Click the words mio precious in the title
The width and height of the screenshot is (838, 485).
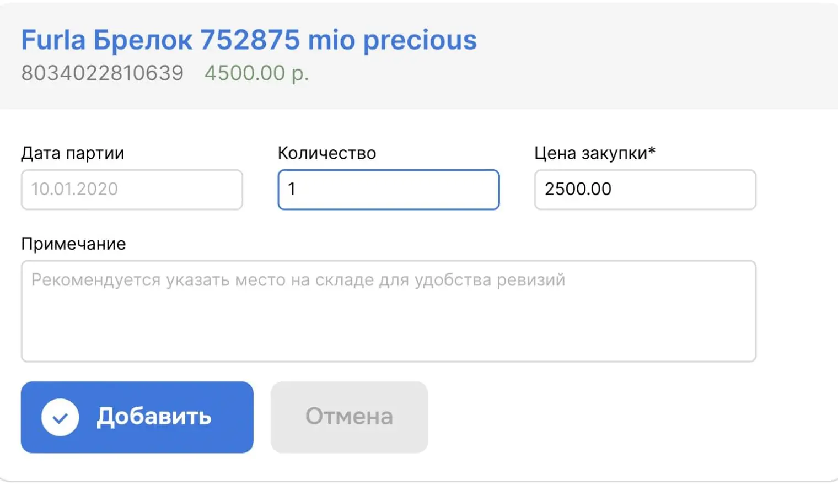click(x=392, y=40)
